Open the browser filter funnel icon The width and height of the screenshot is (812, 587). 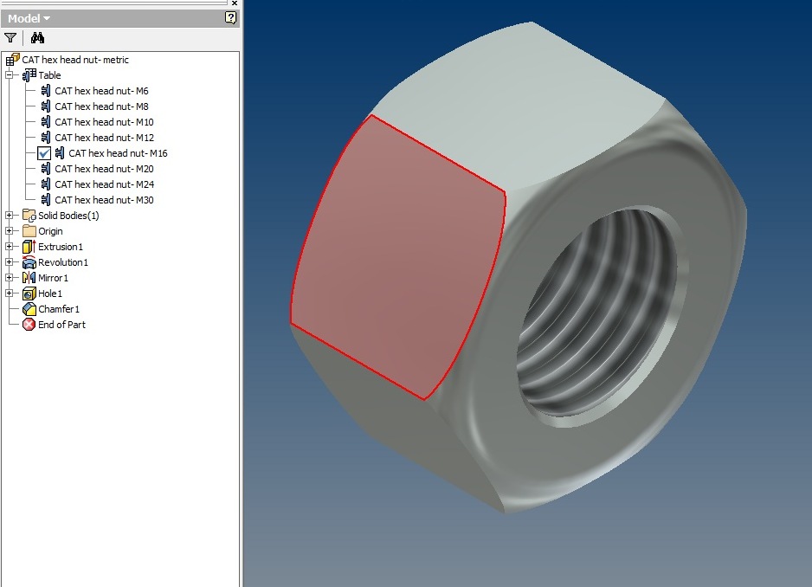click(10, 38)
